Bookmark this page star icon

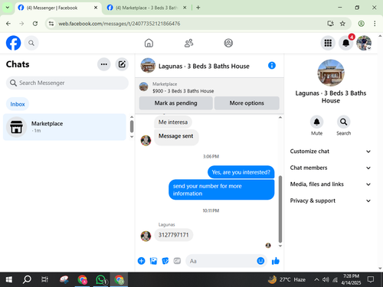coord(342,24)
